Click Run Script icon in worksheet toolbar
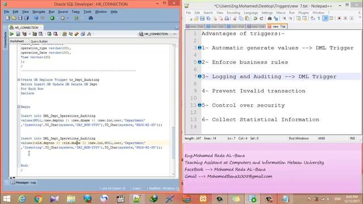 point(18,34)
